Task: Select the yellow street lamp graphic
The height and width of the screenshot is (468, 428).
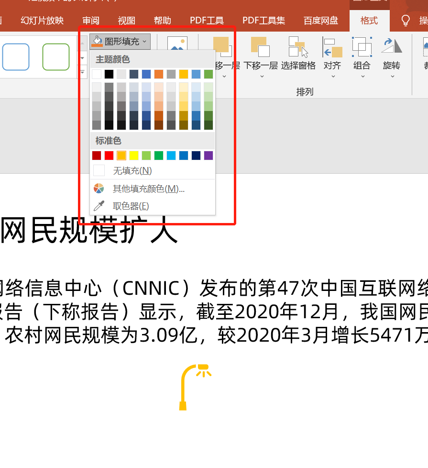Action: point(196,387)
